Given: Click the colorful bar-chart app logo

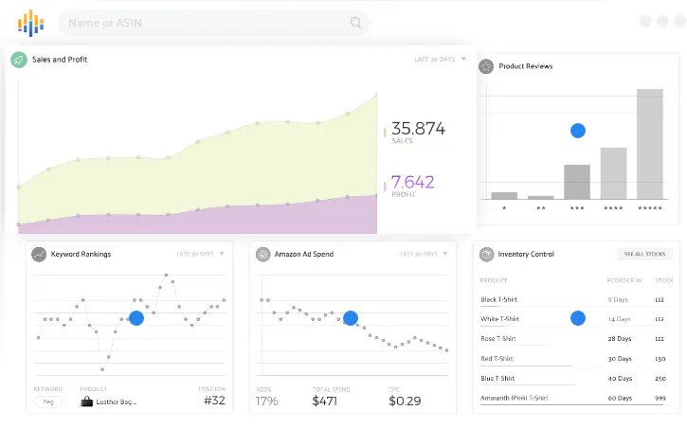Looking at the screenshot, I should coord(30,23).
